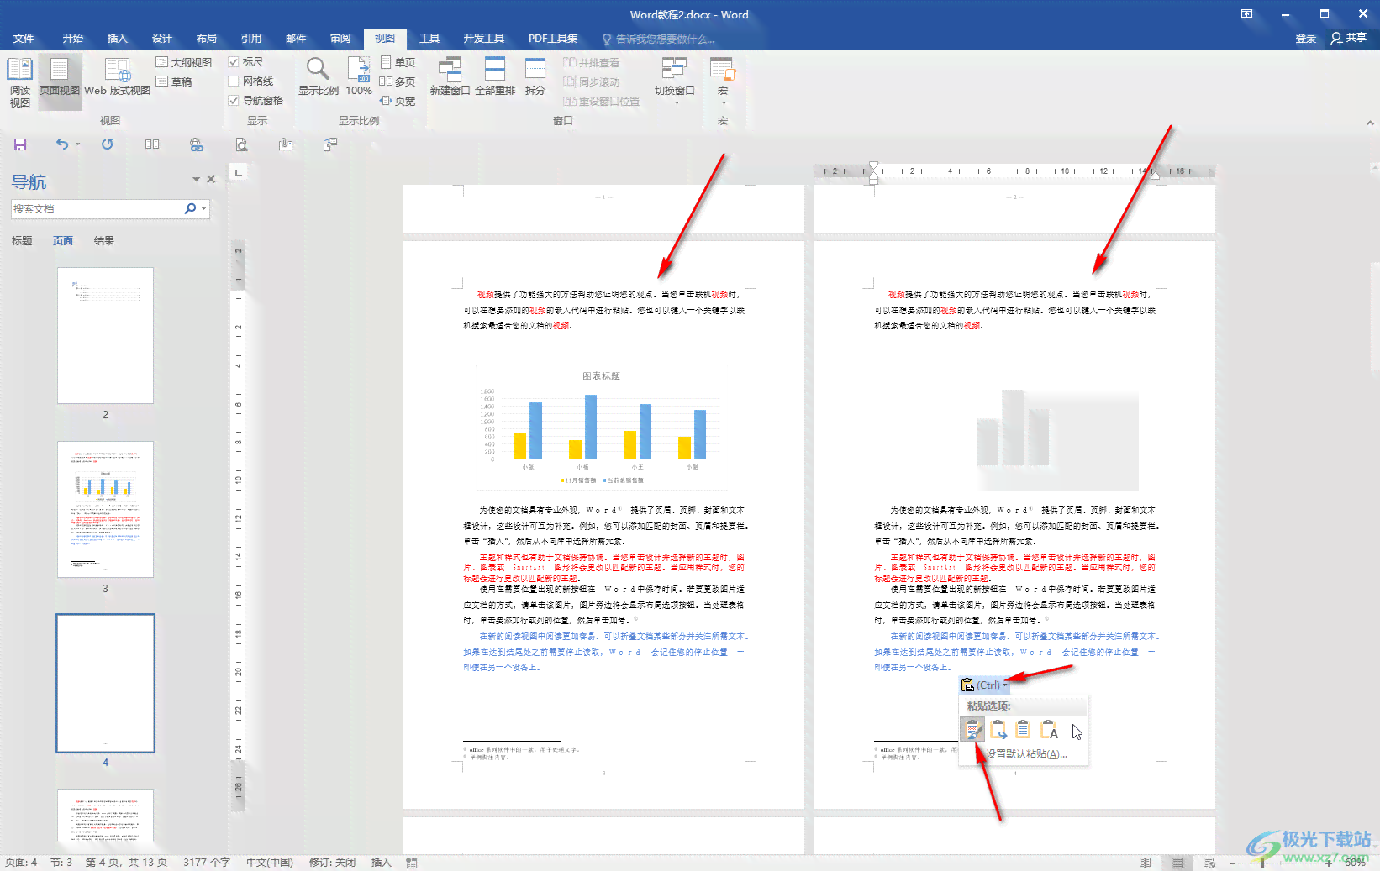Expand the Paste Options (Ctrl) button
This screenshot has height=871, width=1380.
click(x=984, y=685)
